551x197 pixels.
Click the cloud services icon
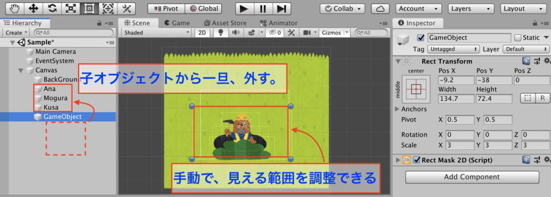(x=379, y=9)
